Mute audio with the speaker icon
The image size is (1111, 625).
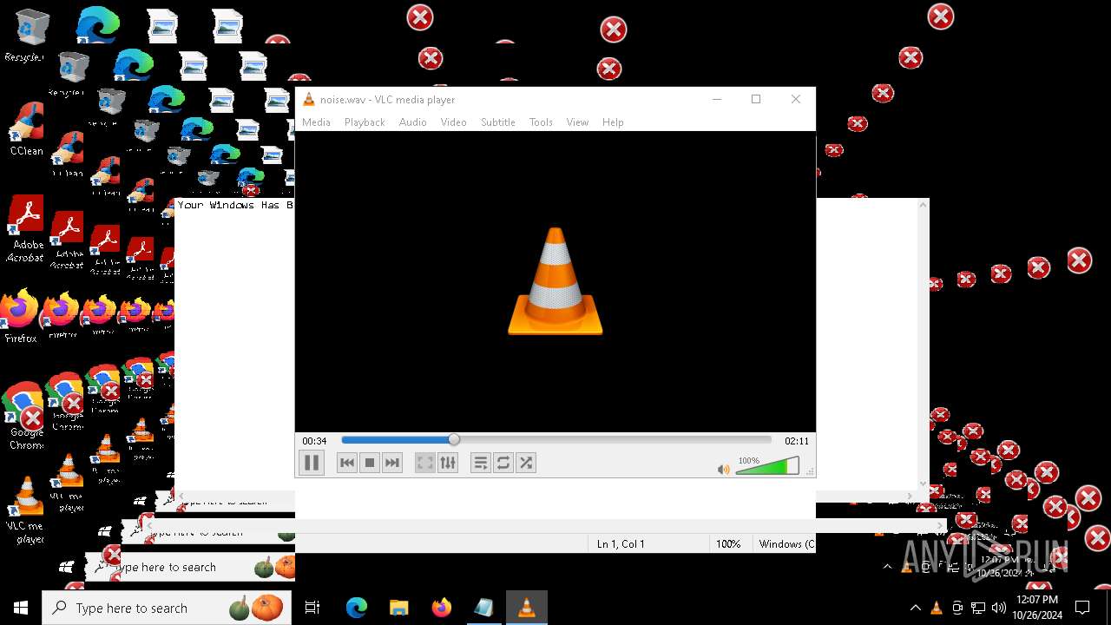(x=723, y=470)
